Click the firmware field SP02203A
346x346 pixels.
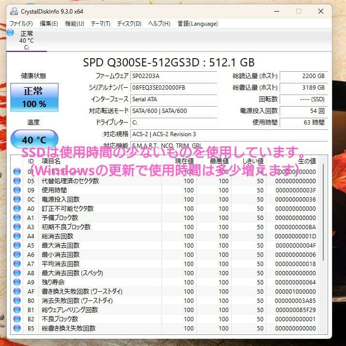point(173,76)
